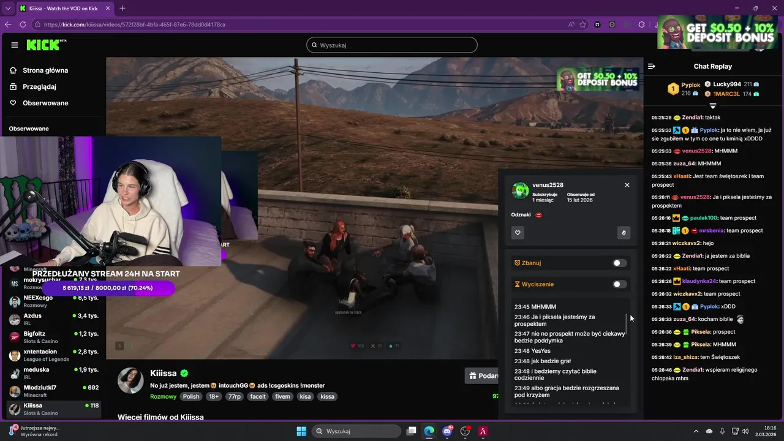Go to Strona główna in sidebar

45,70
